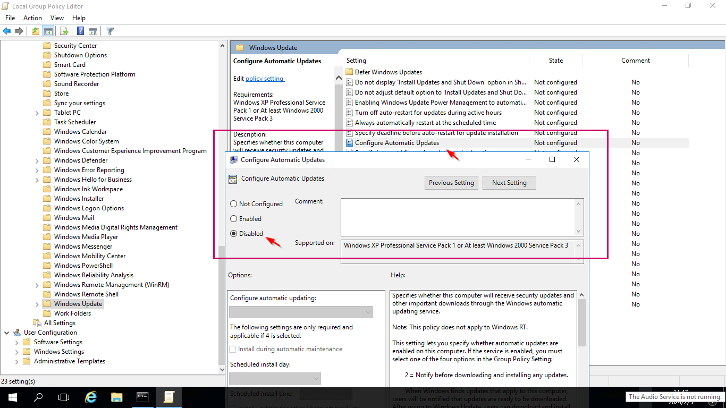Expand Windows Remote Management (WinRM) node
Screen dimensions: 726x408
click(x=37, y=285)
